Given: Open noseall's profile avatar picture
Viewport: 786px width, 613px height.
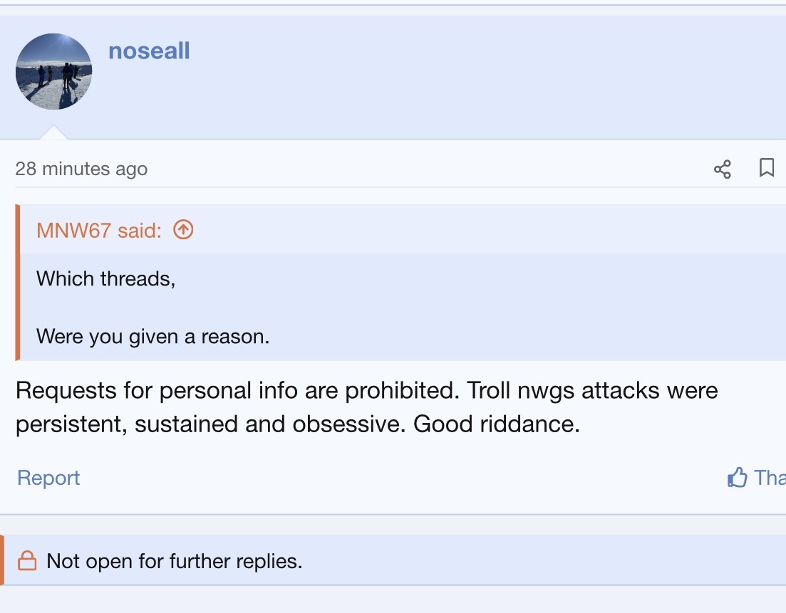Looking at the screenshot, I should [53, 71].
